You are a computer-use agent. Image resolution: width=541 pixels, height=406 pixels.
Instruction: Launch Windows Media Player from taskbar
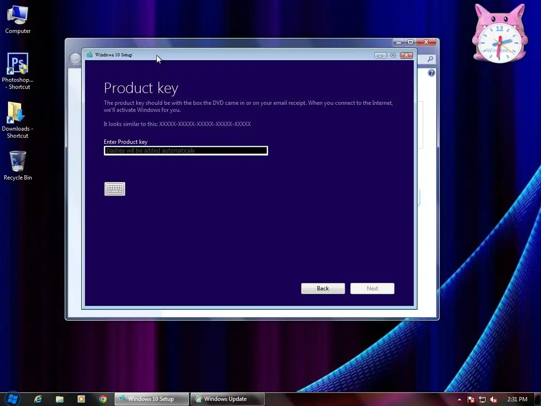pyautogui.click(x=81, y=399)
